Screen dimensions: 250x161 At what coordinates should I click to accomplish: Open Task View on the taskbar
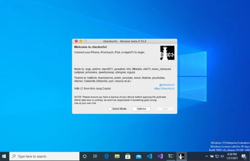(95, 156)
